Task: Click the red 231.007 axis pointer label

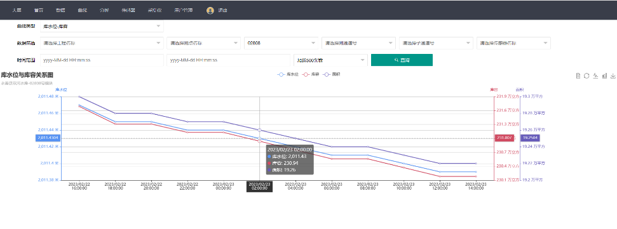Action: (x=505, y=138)
